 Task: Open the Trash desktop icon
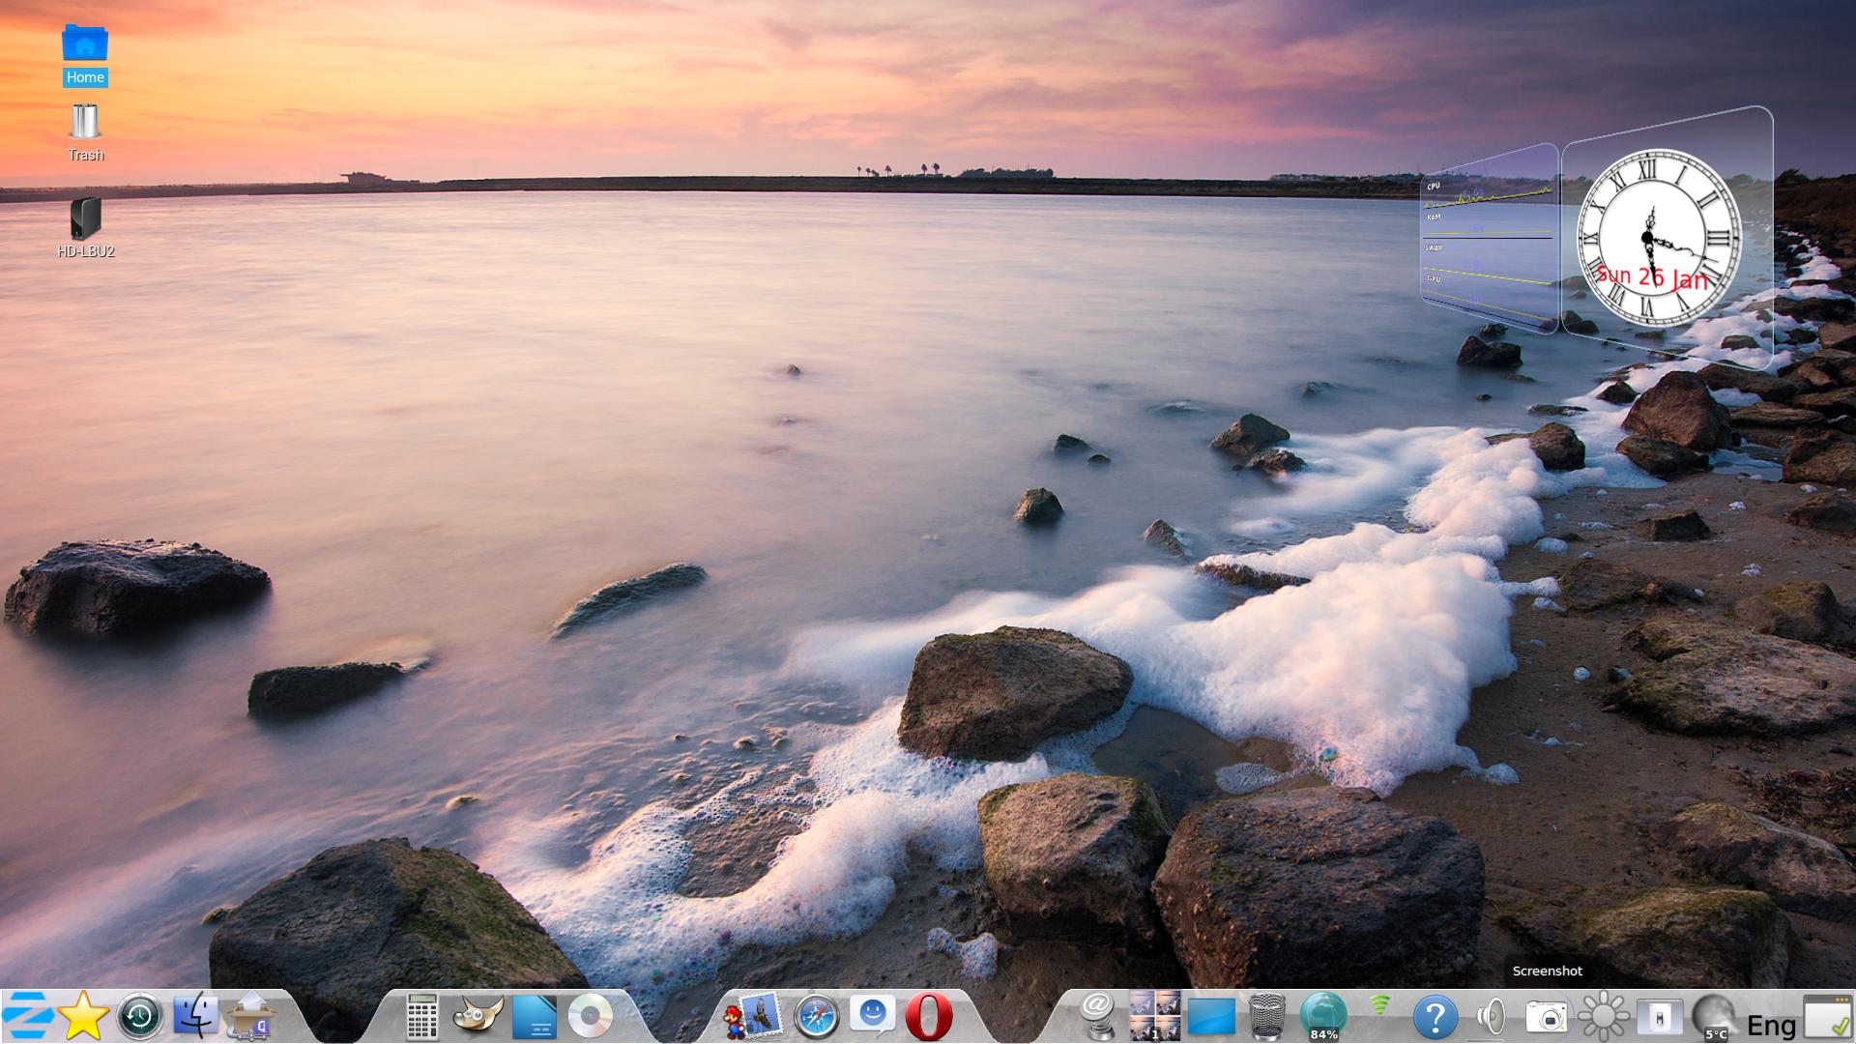coord(85,123)
